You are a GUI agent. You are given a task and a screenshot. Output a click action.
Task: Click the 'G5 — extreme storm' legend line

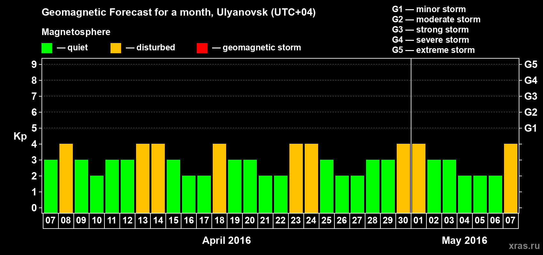point(433,50)
